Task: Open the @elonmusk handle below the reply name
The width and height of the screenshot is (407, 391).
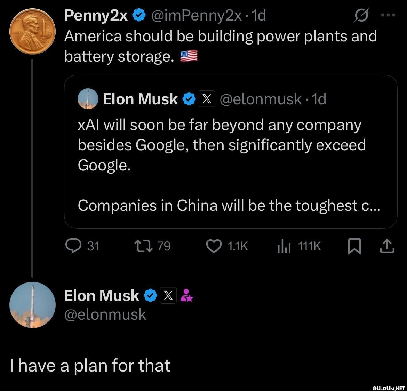Action: pos(105,314)
